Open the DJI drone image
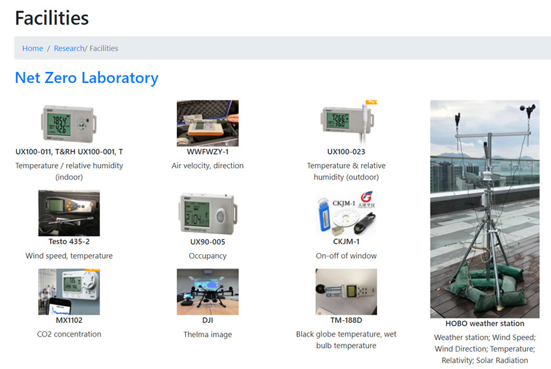 click(x=208, y=292)
